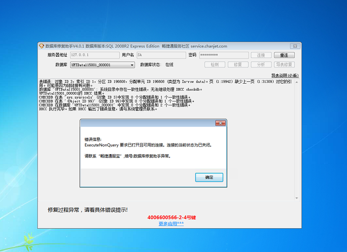The image size is (347, 252).
Task: Open the 更多应用*** link
Action: pos(171,224)
